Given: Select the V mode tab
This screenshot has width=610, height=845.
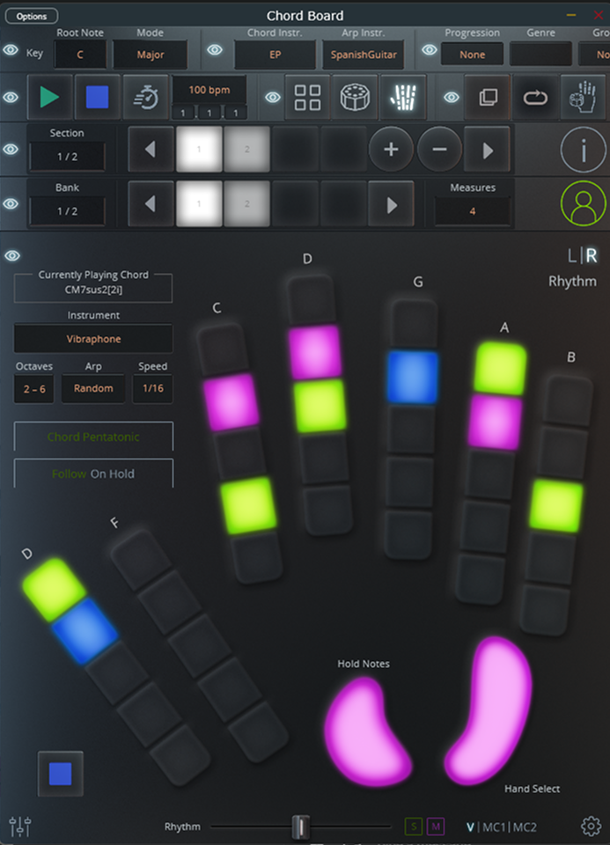Looking at the screenshot, I should 470,827.
